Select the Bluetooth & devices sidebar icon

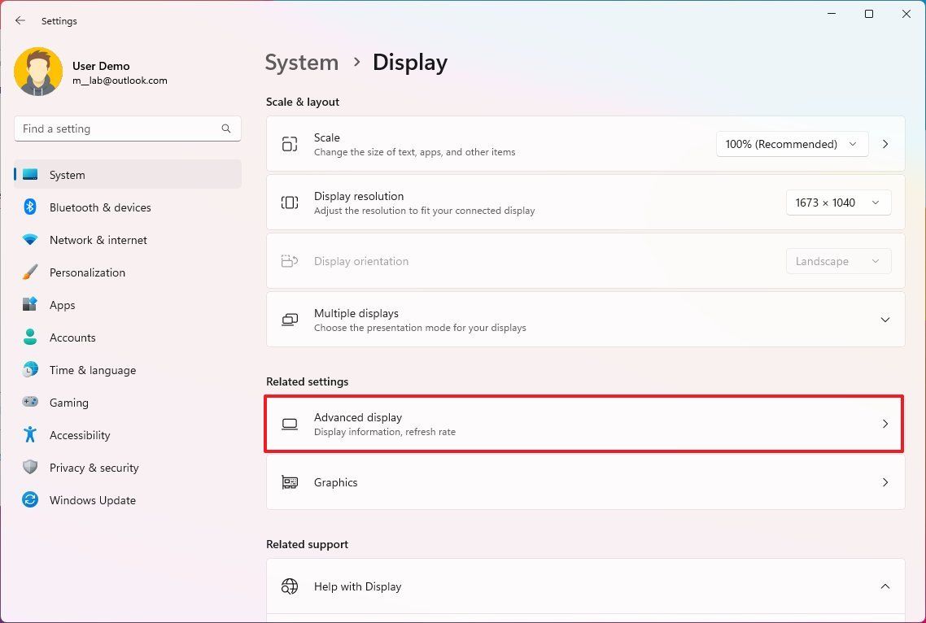point(29,207)
